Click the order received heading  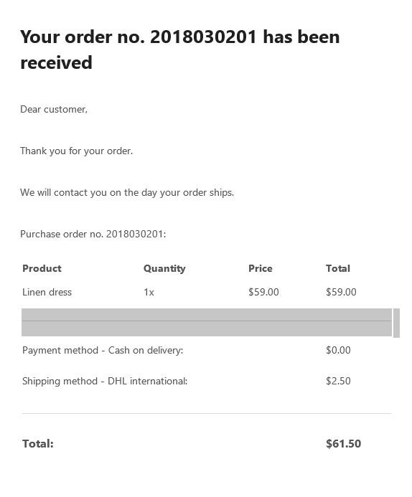180,49
